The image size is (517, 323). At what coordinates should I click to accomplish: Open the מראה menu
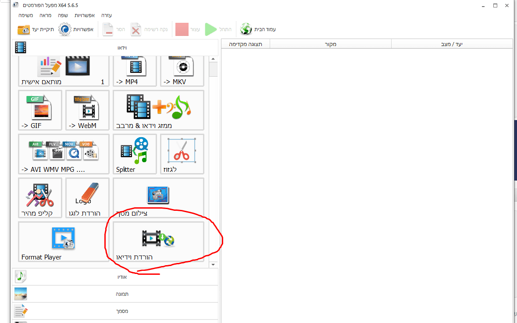(x=46, y=15)
